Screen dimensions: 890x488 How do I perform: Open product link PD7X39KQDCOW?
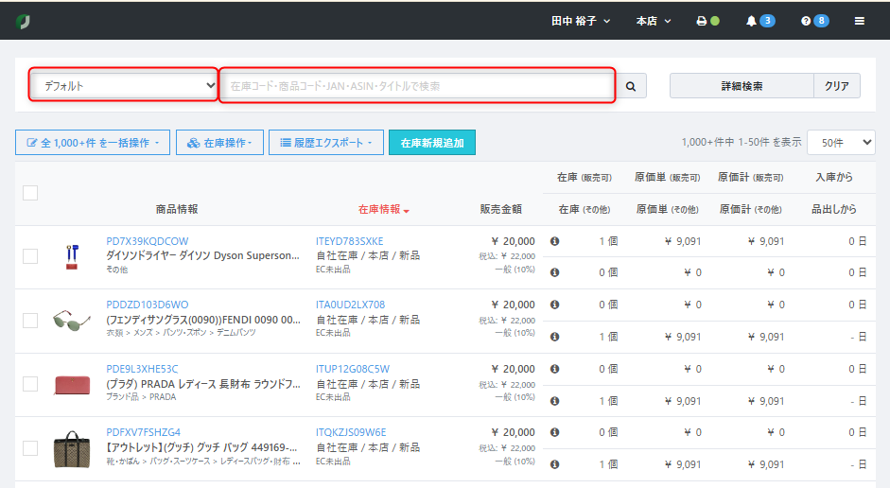point(147,241)
